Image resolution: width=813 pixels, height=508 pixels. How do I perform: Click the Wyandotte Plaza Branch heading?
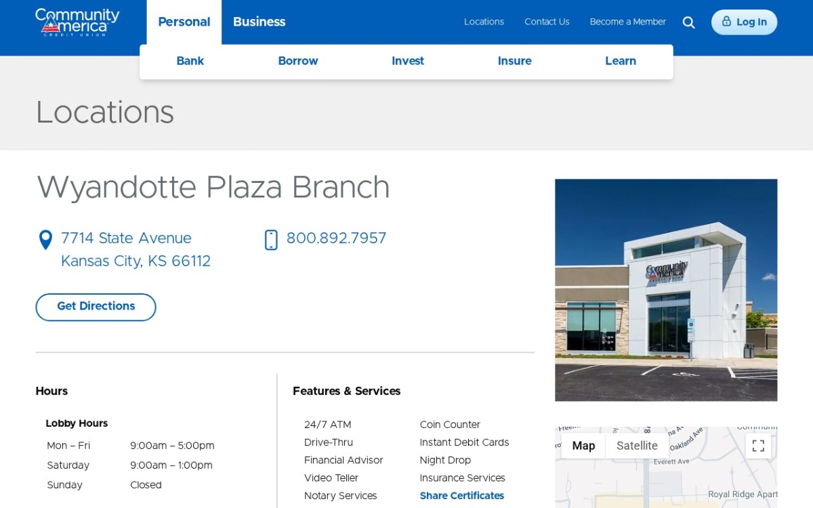tap(213, 188)
